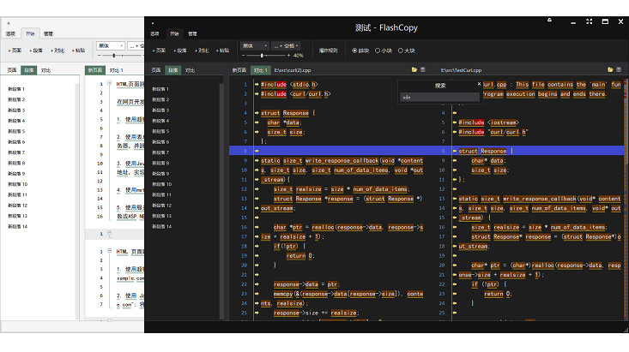Open folder icon for curl(2).cpp pane

coord(414,69)
